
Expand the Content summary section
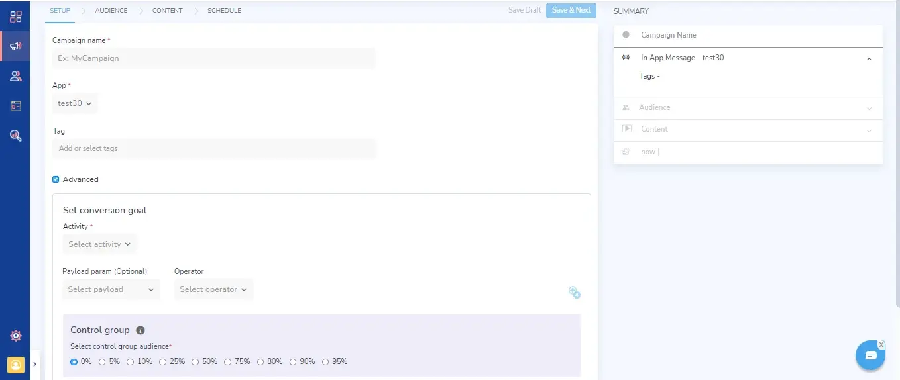[x=869, y=130]
